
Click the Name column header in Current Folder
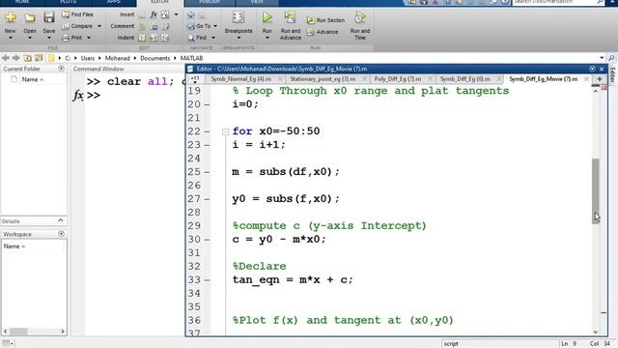(32, 79)
